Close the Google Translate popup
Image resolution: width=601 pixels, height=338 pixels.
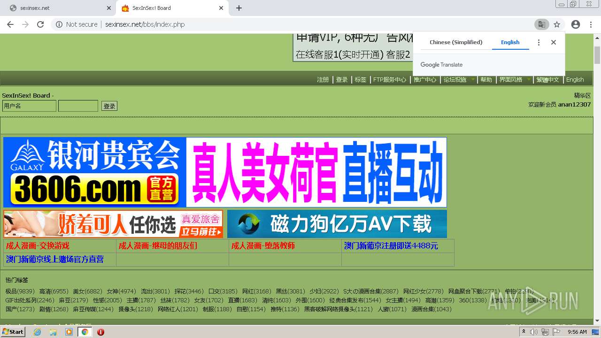(554, 42)
